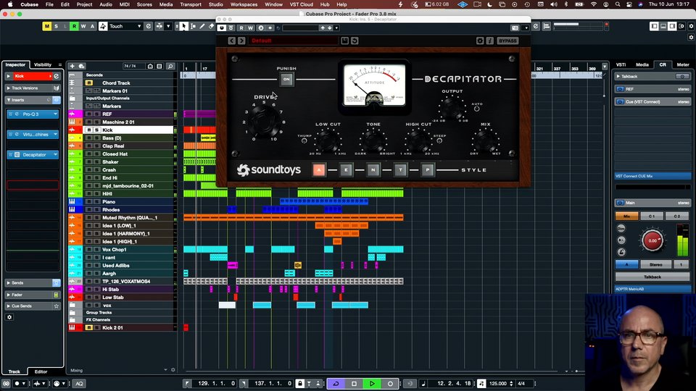Open track search magnifier icon

[170, 66]
